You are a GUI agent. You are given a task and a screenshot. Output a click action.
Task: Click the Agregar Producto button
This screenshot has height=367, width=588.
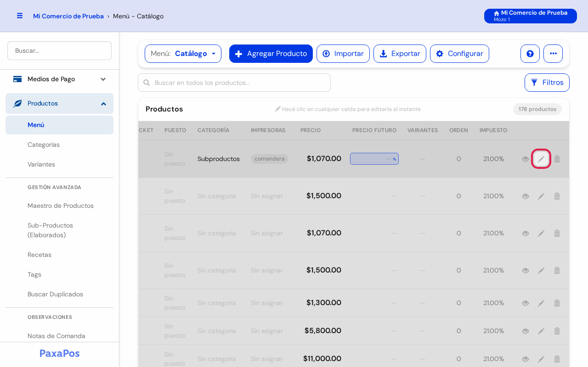tap(271, 54)
